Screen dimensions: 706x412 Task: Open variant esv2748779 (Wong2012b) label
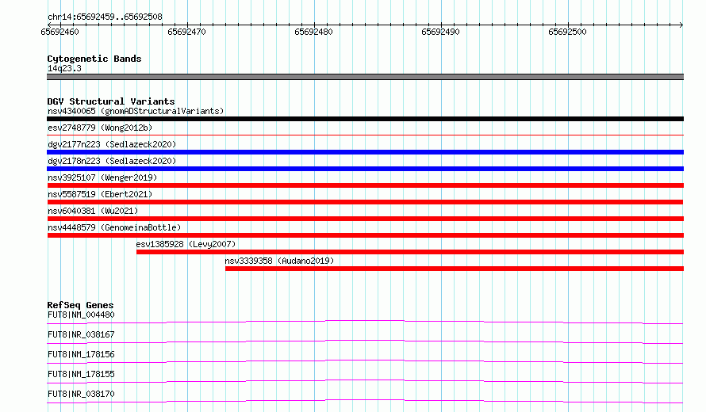tap(100, 128)
